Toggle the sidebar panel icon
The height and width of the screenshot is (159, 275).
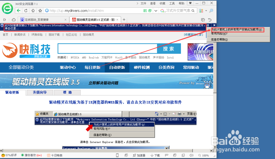pyautogui.click(x=5, y=20)
